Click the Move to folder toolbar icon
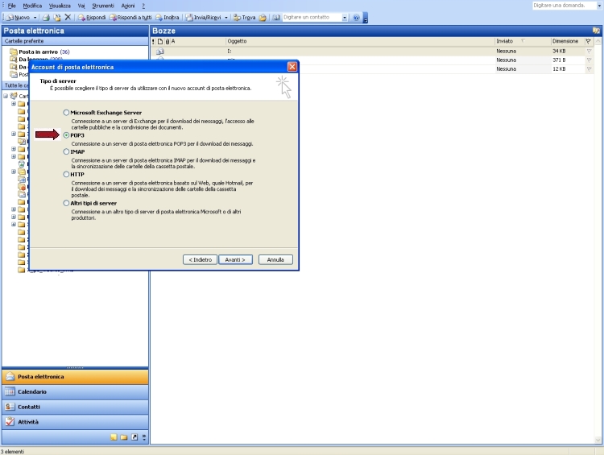 (57, 18)
